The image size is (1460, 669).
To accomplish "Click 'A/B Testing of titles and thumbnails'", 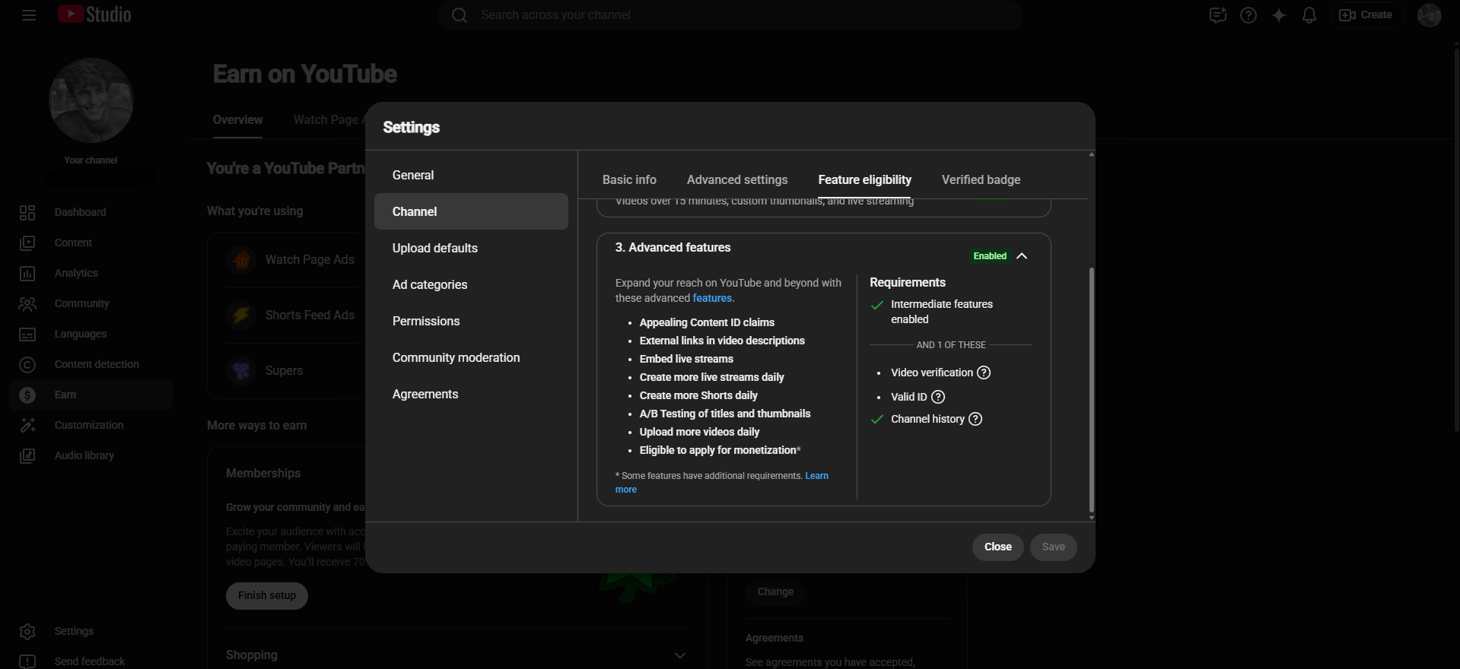I will (x=725, y=414).
